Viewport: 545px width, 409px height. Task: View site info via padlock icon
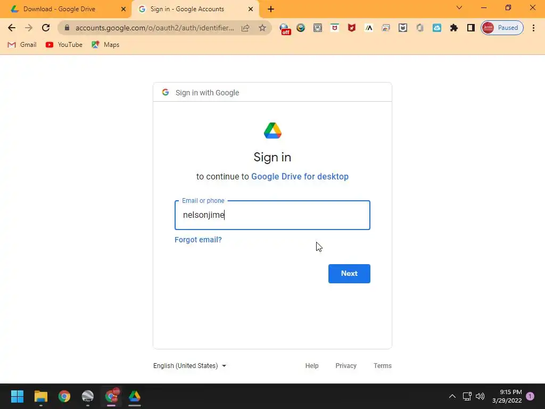tap(67, 28)
